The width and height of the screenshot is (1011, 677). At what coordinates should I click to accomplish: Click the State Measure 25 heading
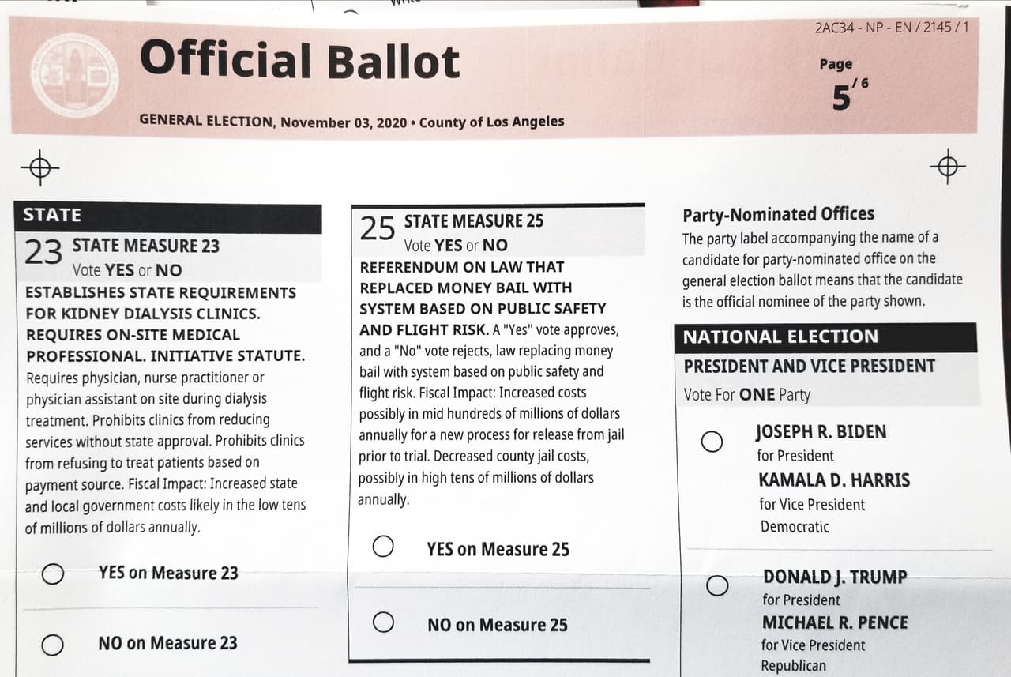(x=474, y=221)
